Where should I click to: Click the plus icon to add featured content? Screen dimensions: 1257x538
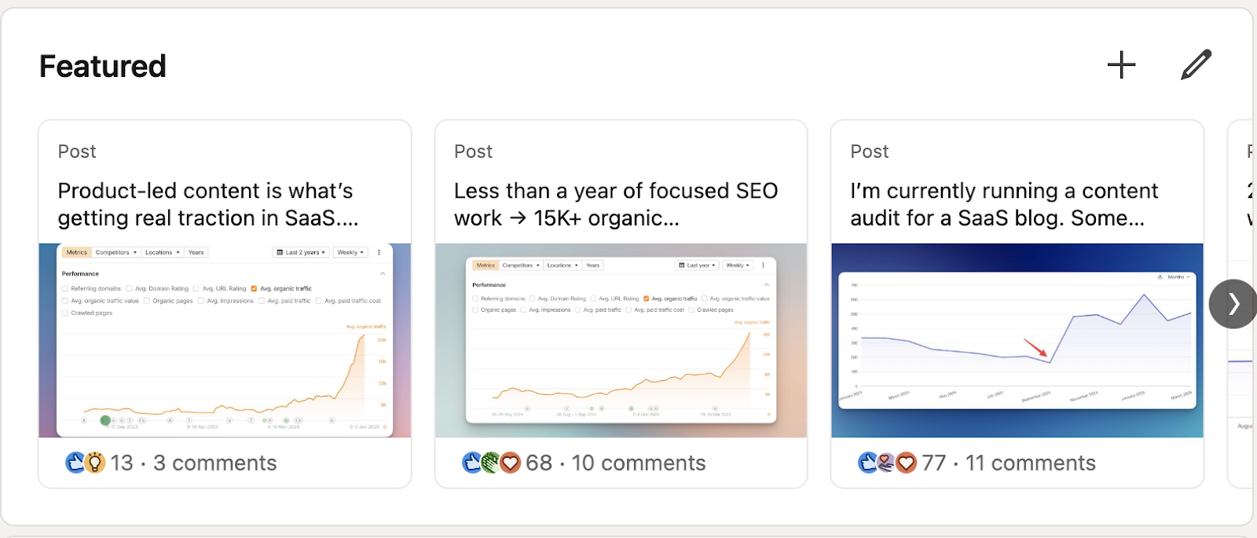pos(1121,65)
